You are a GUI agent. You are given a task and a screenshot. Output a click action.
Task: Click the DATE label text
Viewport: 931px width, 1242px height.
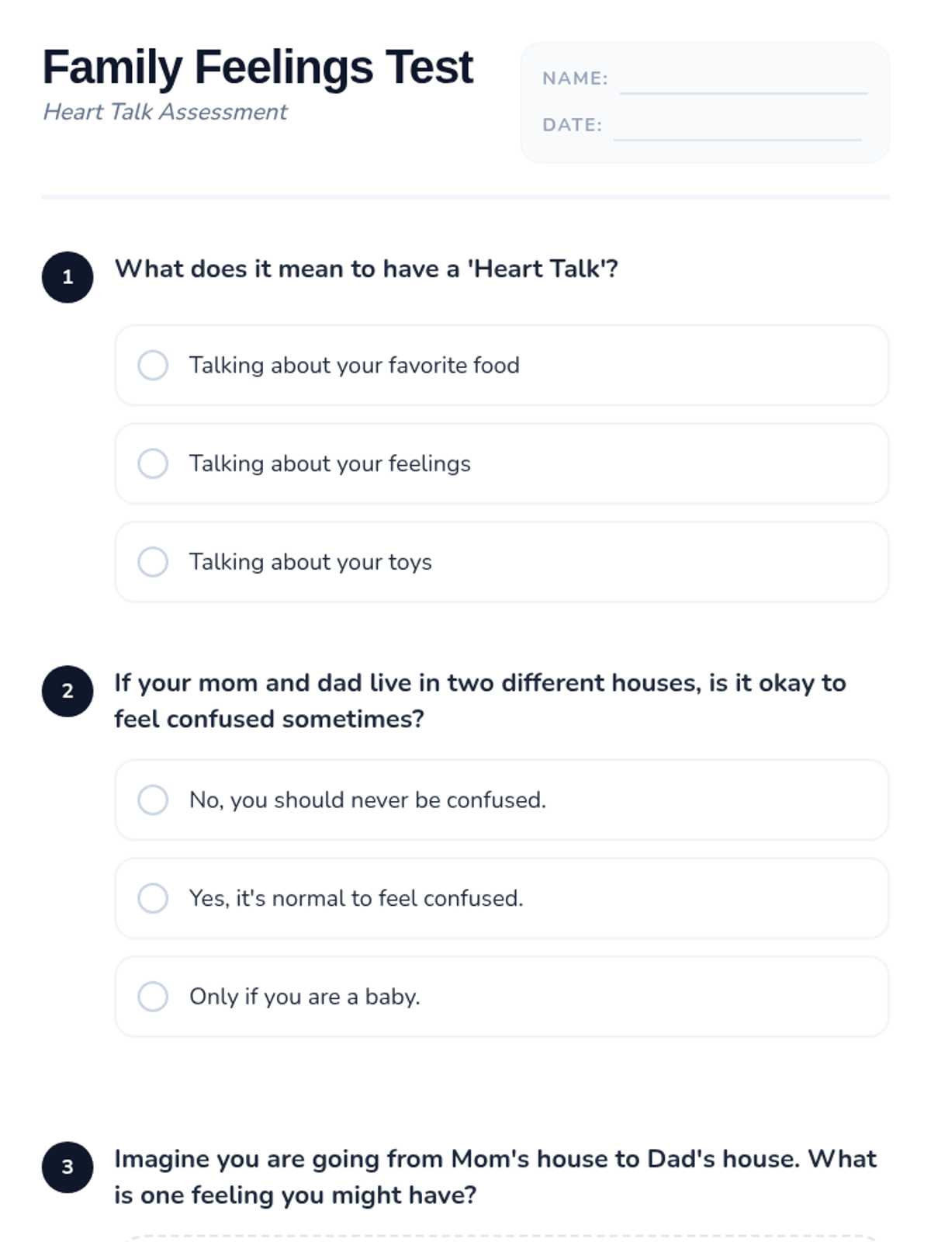pos(572,125)
